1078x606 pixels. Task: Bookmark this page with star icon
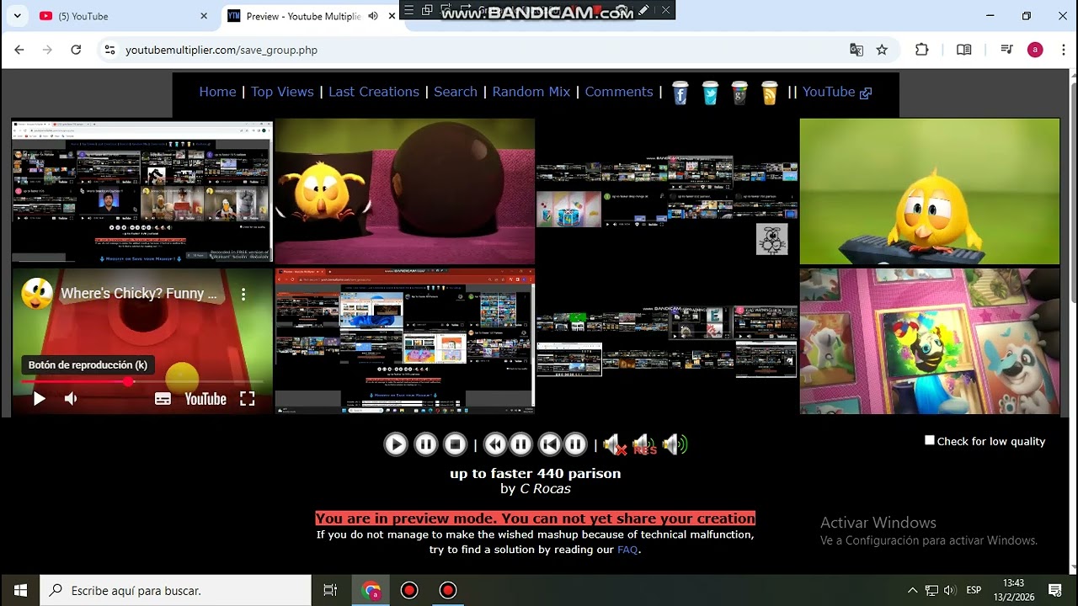[882, 50]
